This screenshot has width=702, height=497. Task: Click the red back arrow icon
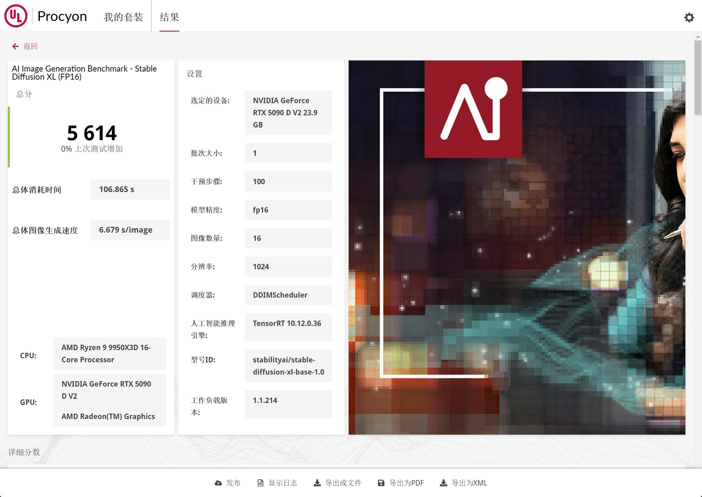click(15, 46)
